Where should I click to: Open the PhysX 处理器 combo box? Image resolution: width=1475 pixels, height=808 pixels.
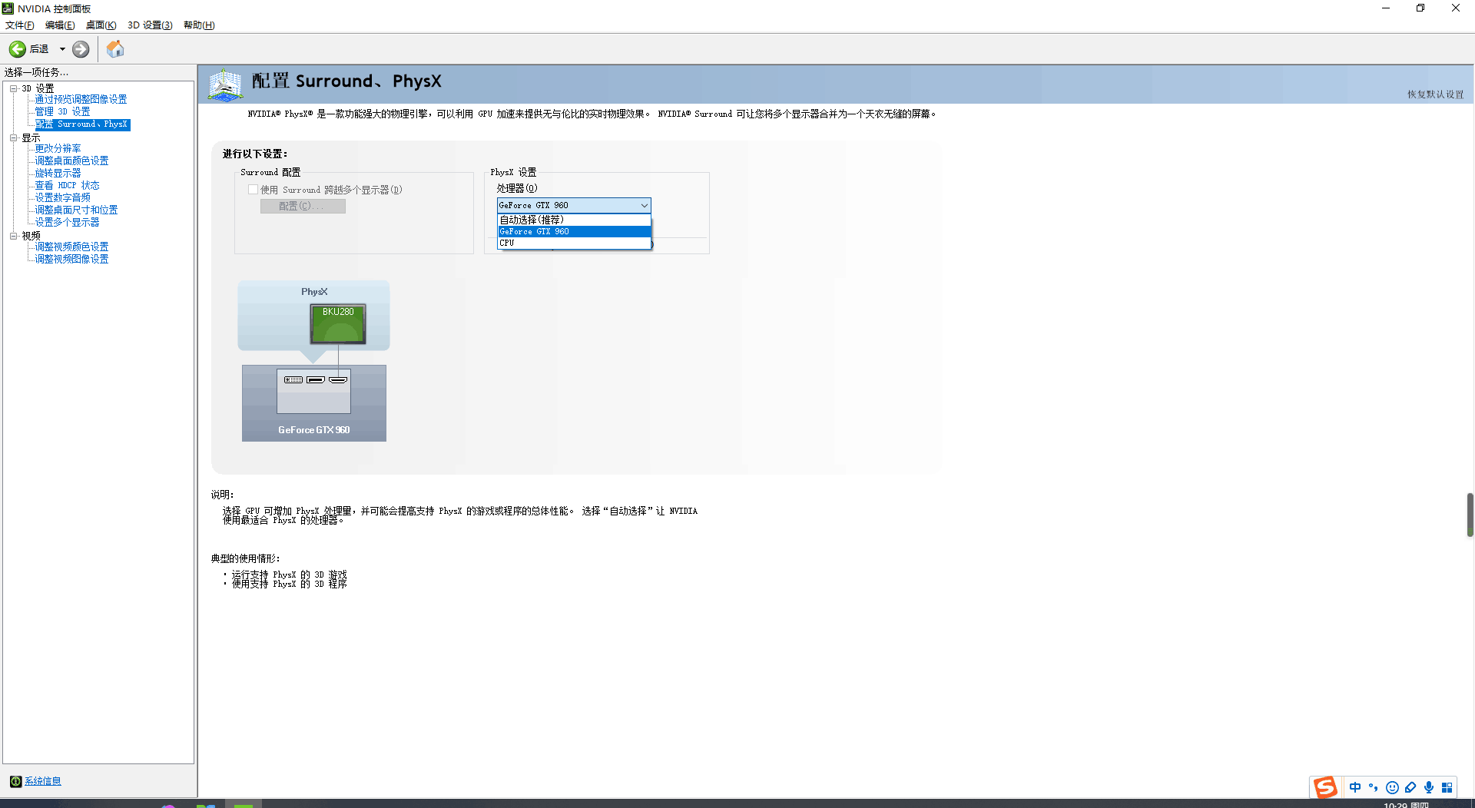pyautogui.click(x=574, y=206)
